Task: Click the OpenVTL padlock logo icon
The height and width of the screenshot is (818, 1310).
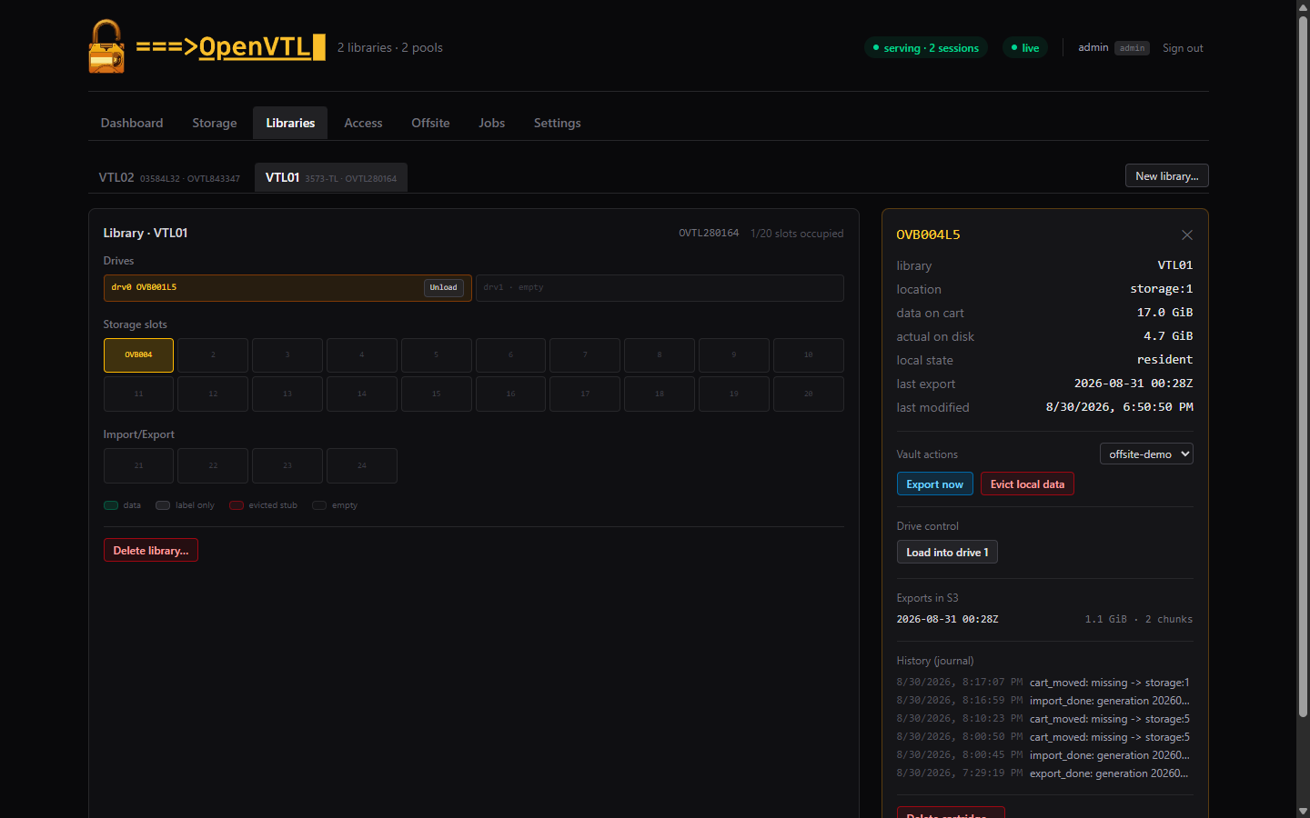Action: pos(106,46)
